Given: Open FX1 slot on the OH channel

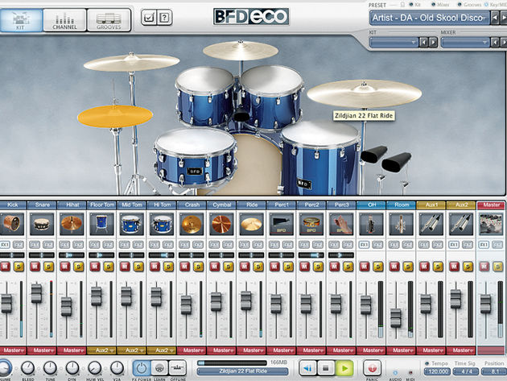Looking at the screenshot, I should click(365, 245).
